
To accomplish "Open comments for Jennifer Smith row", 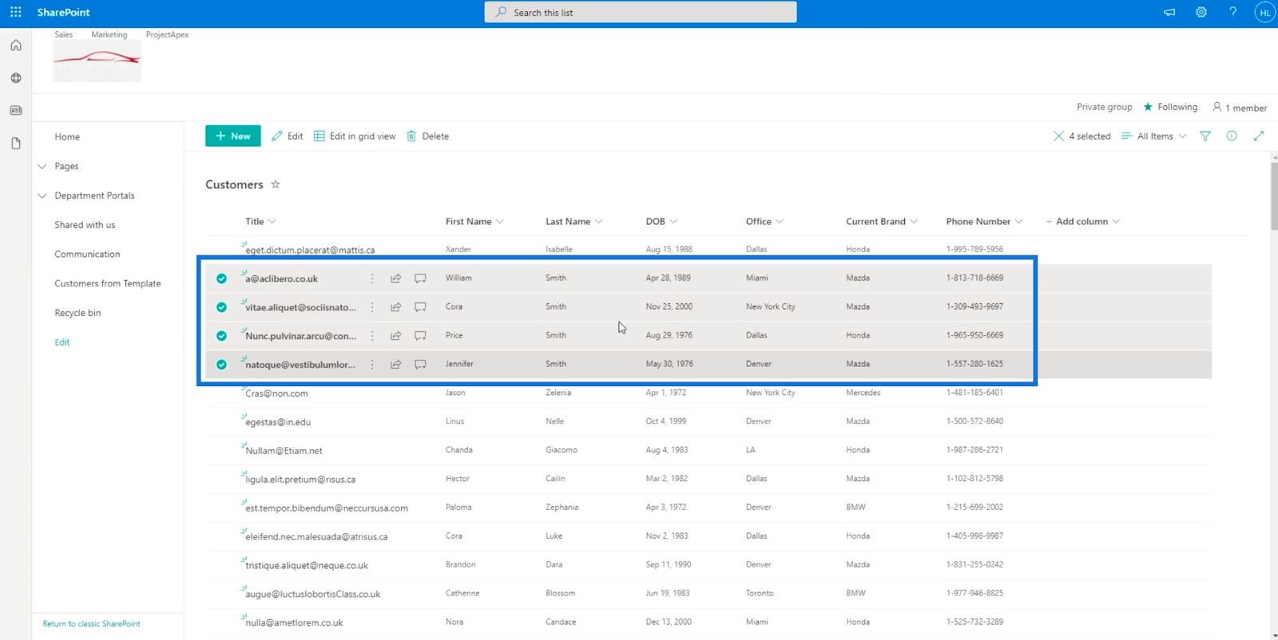I will (420, 365).
